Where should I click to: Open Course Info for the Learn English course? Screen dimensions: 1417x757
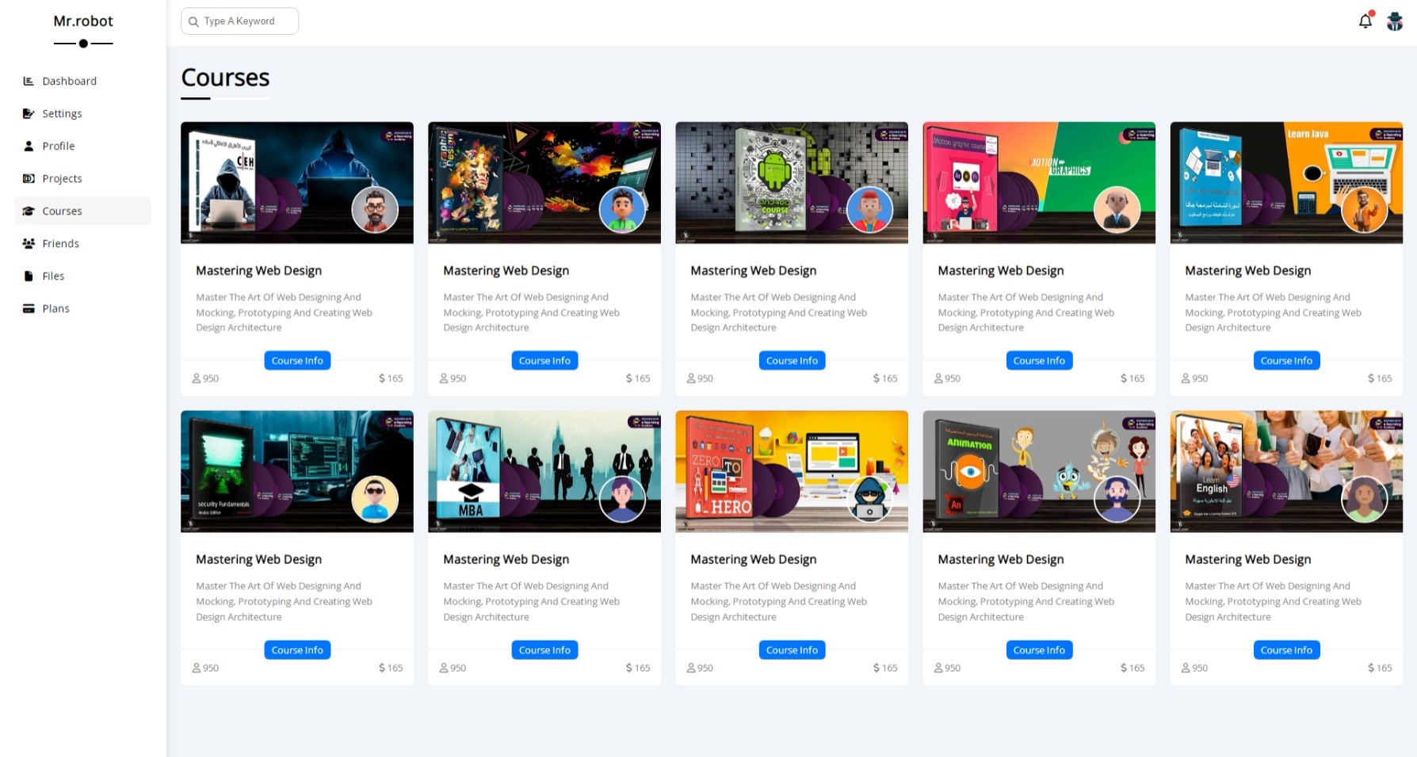pos(1286,650)
